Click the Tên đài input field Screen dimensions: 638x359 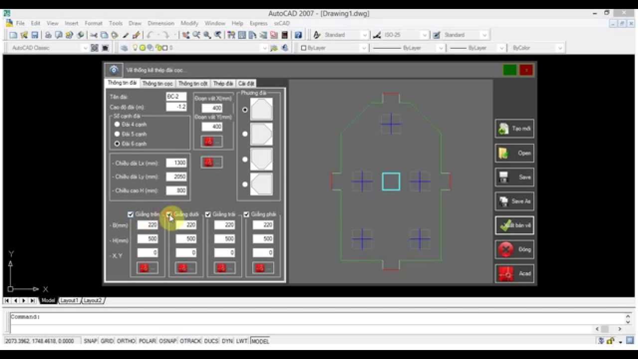click(176, 97)
